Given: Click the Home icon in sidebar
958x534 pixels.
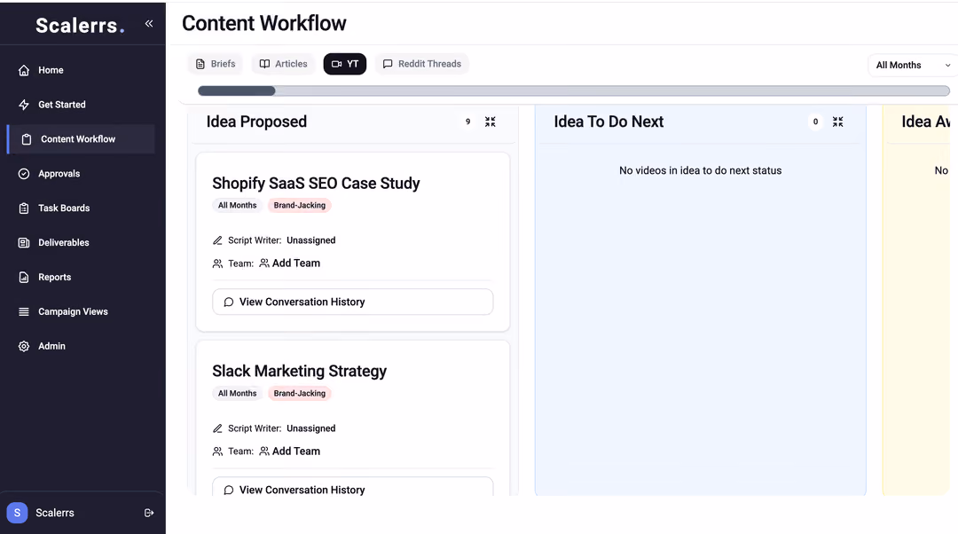Looking at the screenshot, I should point(24,70).
